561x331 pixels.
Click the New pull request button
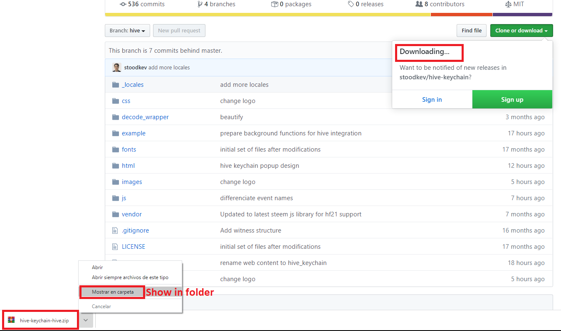click(x=179, y=31)
